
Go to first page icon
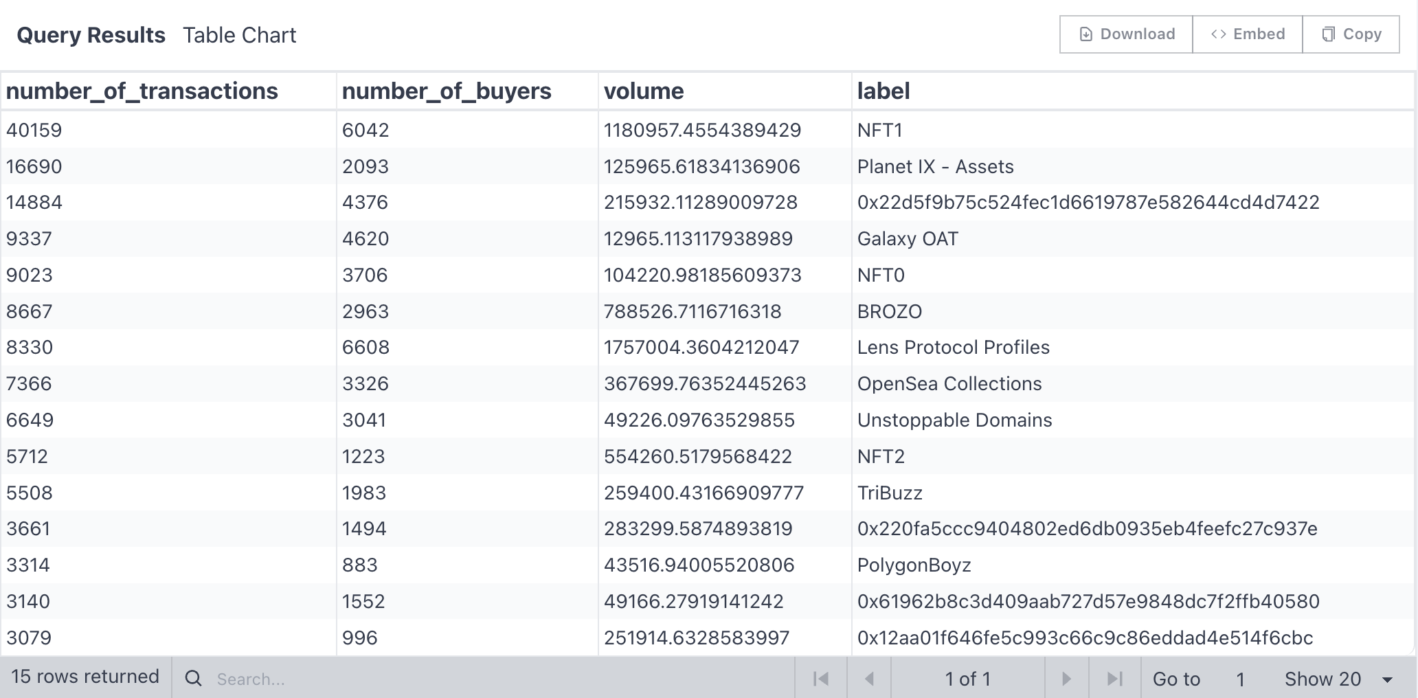coord(821,679)
